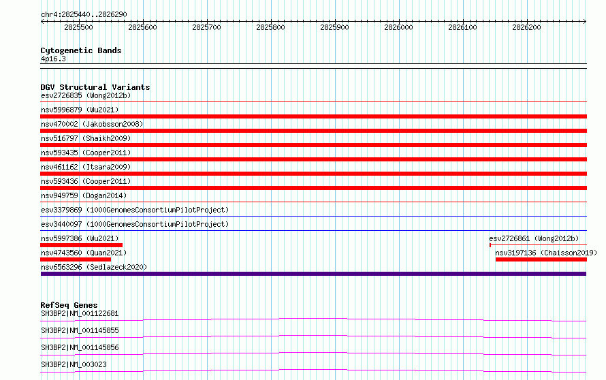Click the red bar under nsv470002
The image size is (606, 380).
click(313, 131)
